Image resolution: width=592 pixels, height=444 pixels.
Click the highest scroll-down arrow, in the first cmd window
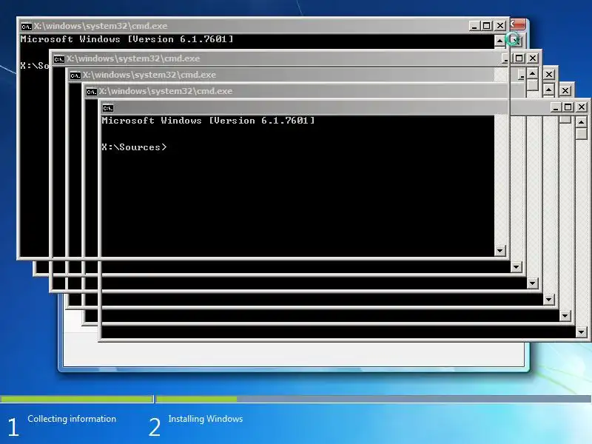(500, 251)
